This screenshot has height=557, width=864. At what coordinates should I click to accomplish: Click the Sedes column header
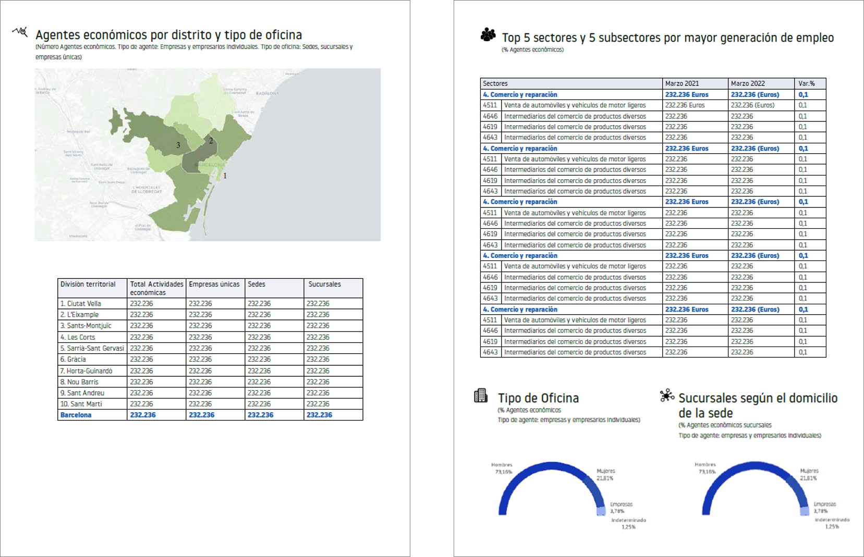257,284
